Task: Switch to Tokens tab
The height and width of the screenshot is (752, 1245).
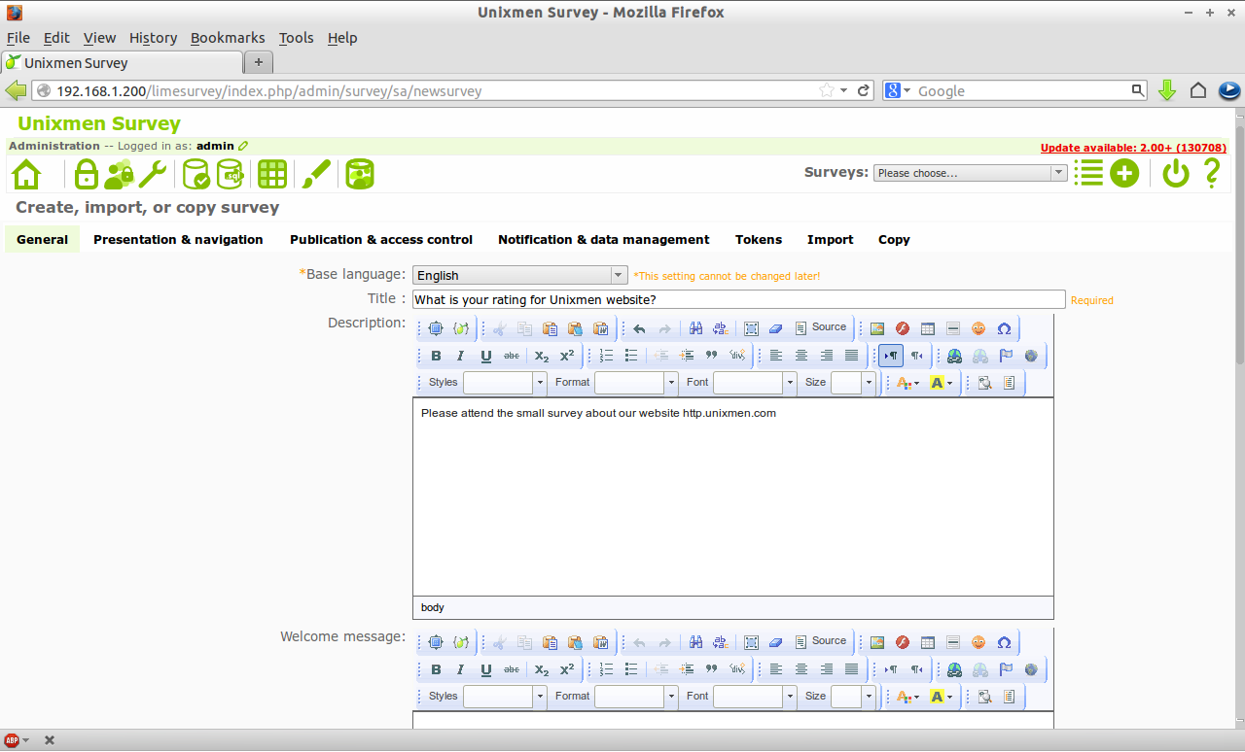Action: pyautogui.click(x=759, y=239)
